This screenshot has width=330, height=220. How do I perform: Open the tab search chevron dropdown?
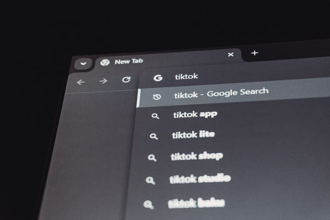[x=83, y=63]
